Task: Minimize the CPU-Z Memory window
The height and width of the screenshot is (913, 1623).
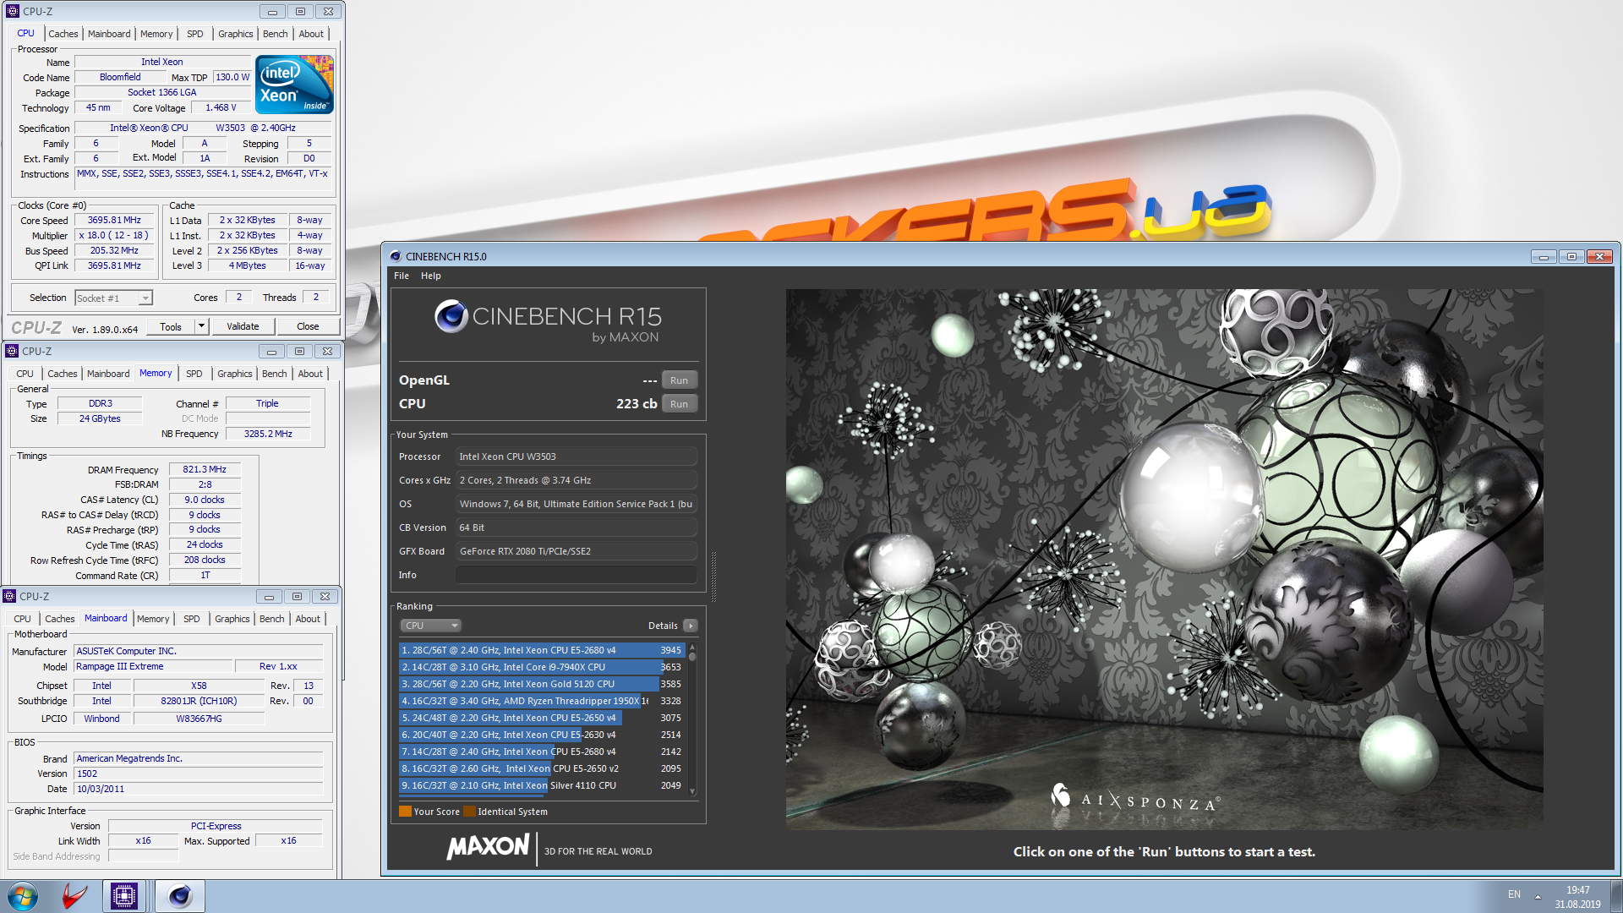Action: pos(271,352)
